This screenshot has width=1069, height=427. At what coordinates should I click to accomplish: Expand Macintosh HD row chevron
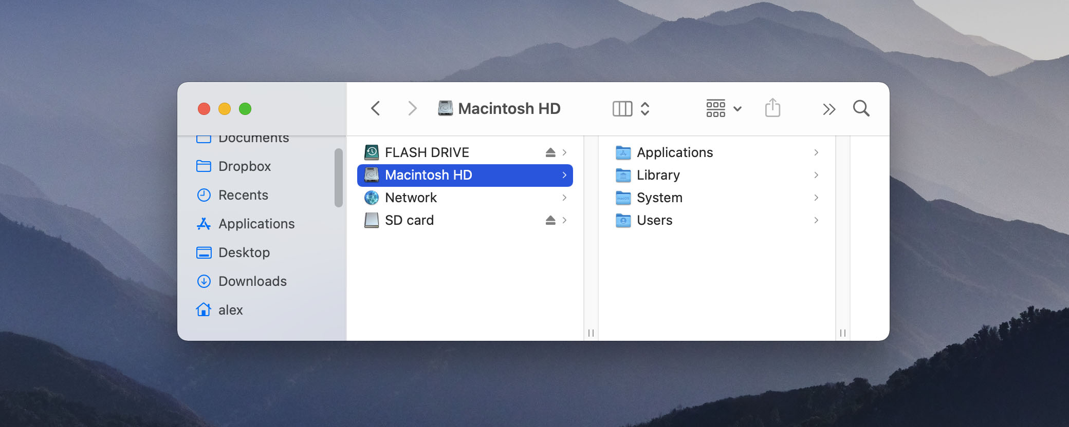(x=564, y=175)
